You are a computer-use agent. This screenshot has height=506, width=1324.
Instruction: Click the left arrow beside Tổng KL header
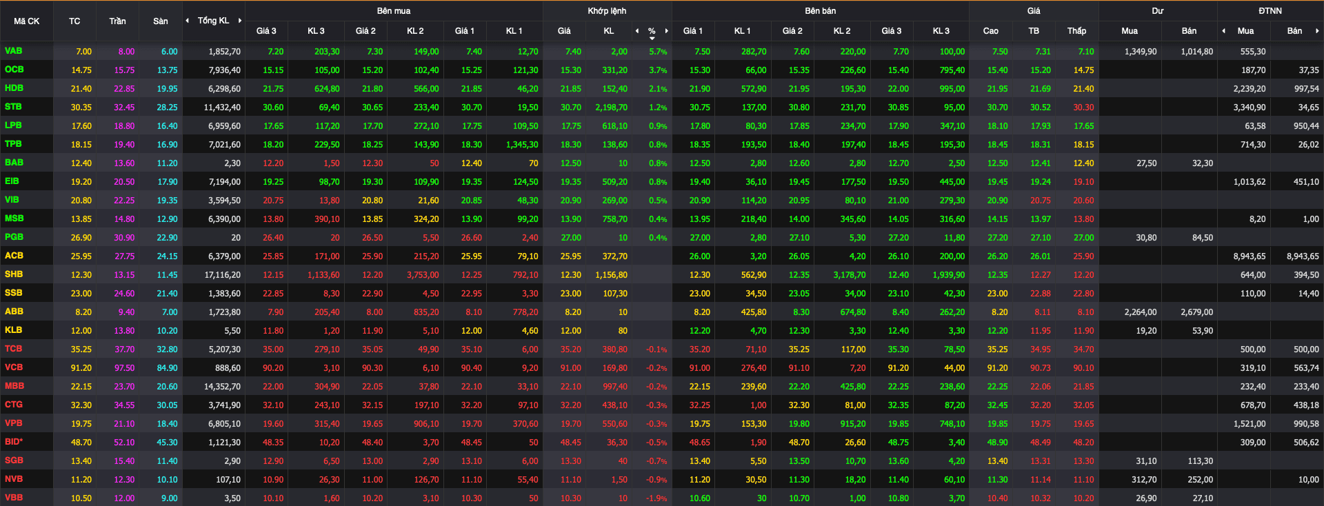(188, 21)
